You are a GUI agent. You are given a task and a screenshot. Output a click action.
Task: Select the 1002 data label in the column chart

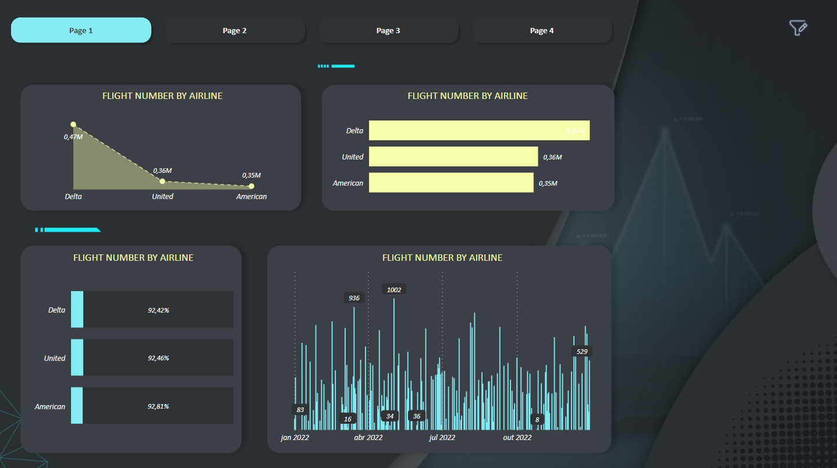point(394,290)
